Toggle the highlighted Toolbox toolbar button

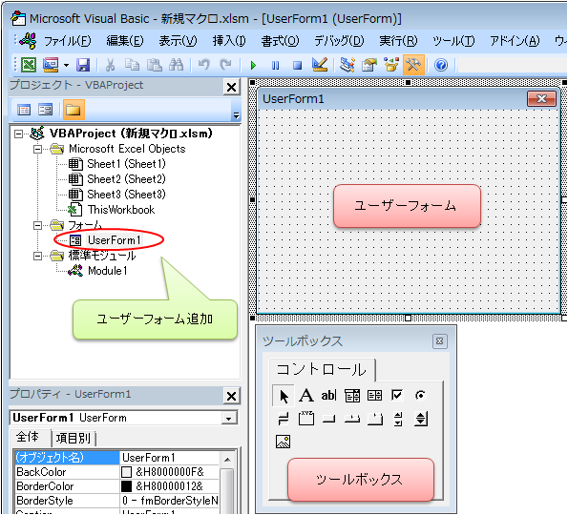pos(413,65)
